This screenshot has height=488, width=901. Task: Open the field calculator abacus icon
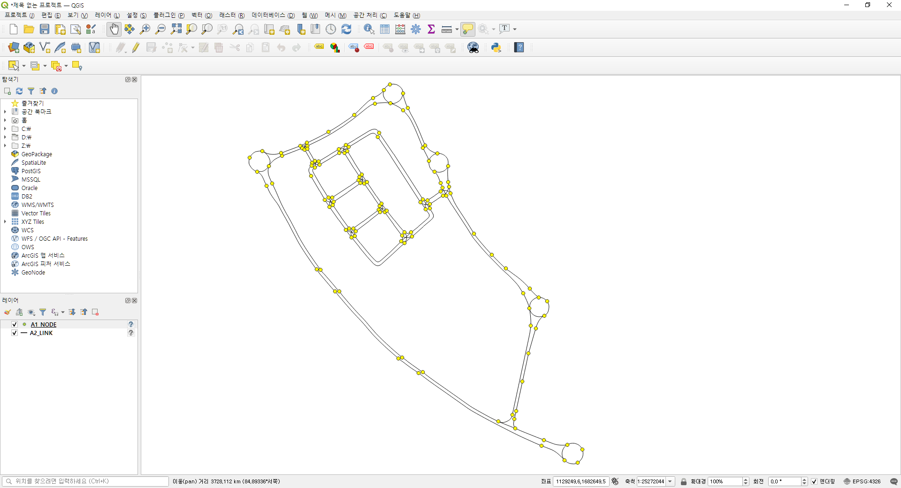coord(400,29)
